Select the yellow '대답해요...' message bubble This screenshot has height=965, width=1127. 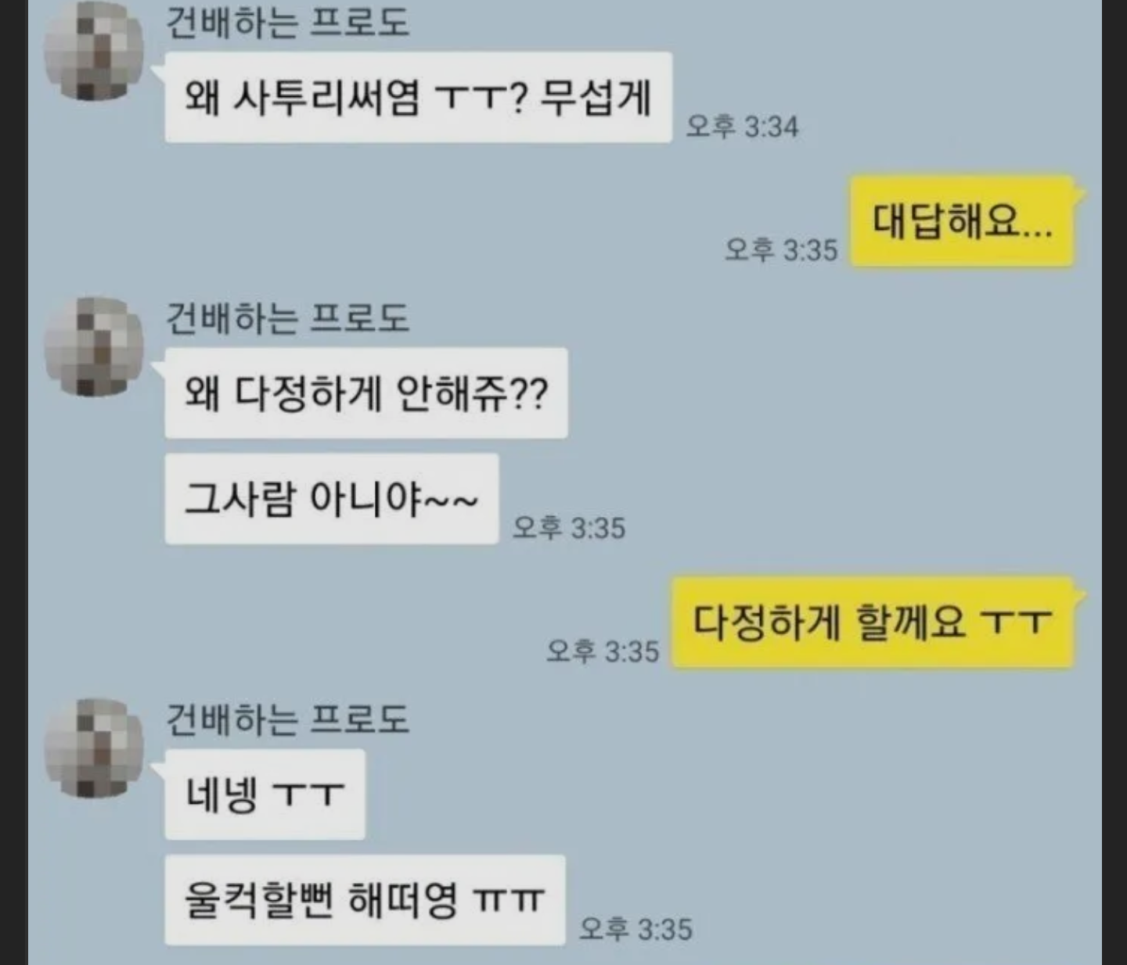tap(962, 222)
